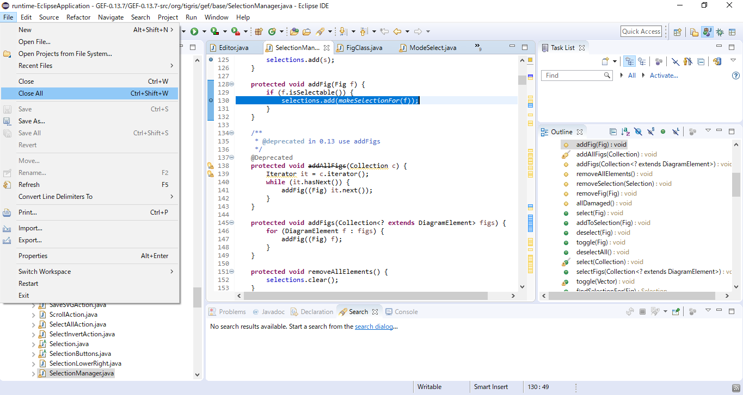The width and height of the screenshot is (743, 395).
Task: Open the Open Perspective icon
Action: pos(677,32)
